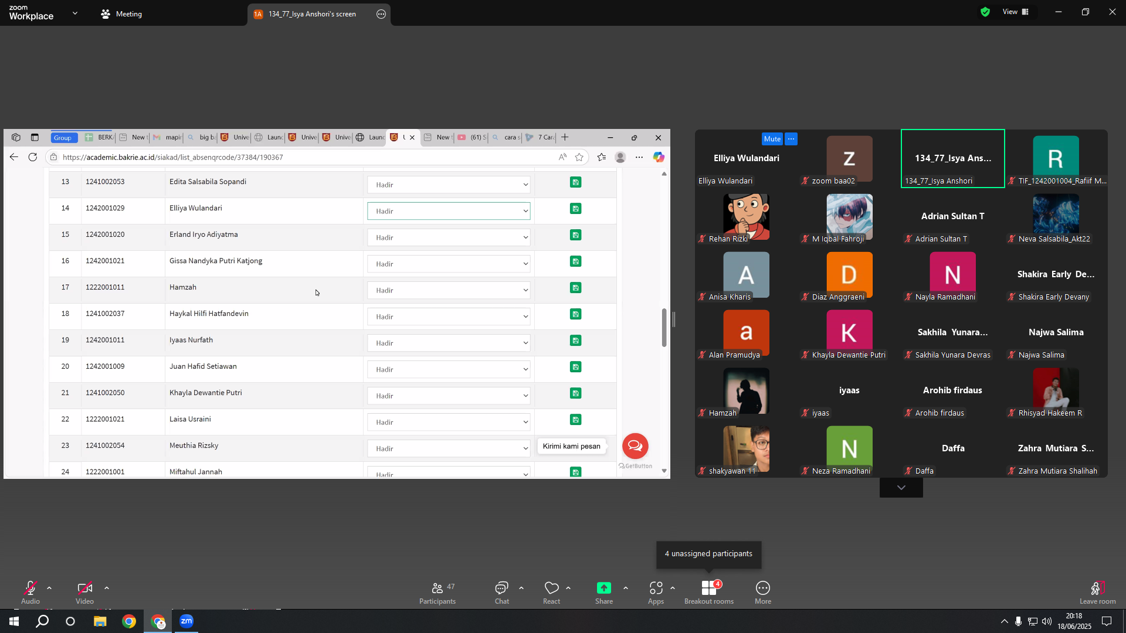
Task: Open the Participants panel
Action: pos(437,592)
